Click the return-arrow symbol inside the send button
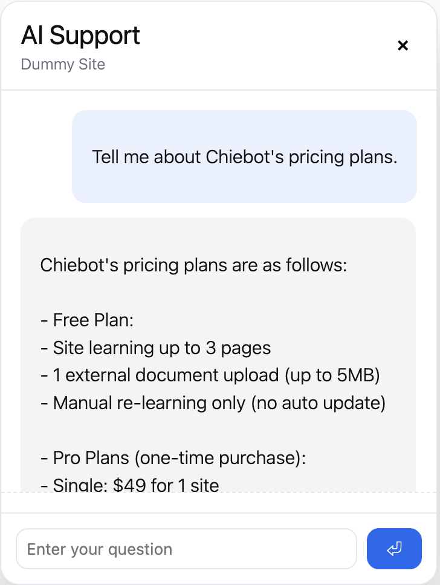 click(x=394, y=549)
